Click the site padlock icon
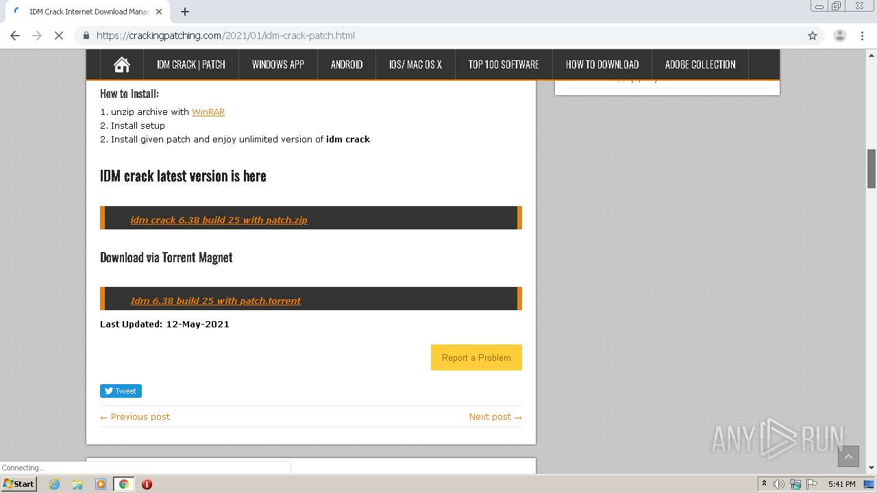The width and height of the screenshot is (877, 493). click(x=86, y=36)
